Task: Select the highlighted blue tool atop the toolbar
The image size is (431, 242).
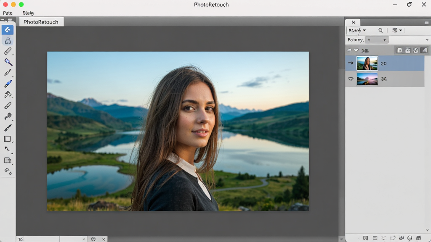Action: pos(8,30)
